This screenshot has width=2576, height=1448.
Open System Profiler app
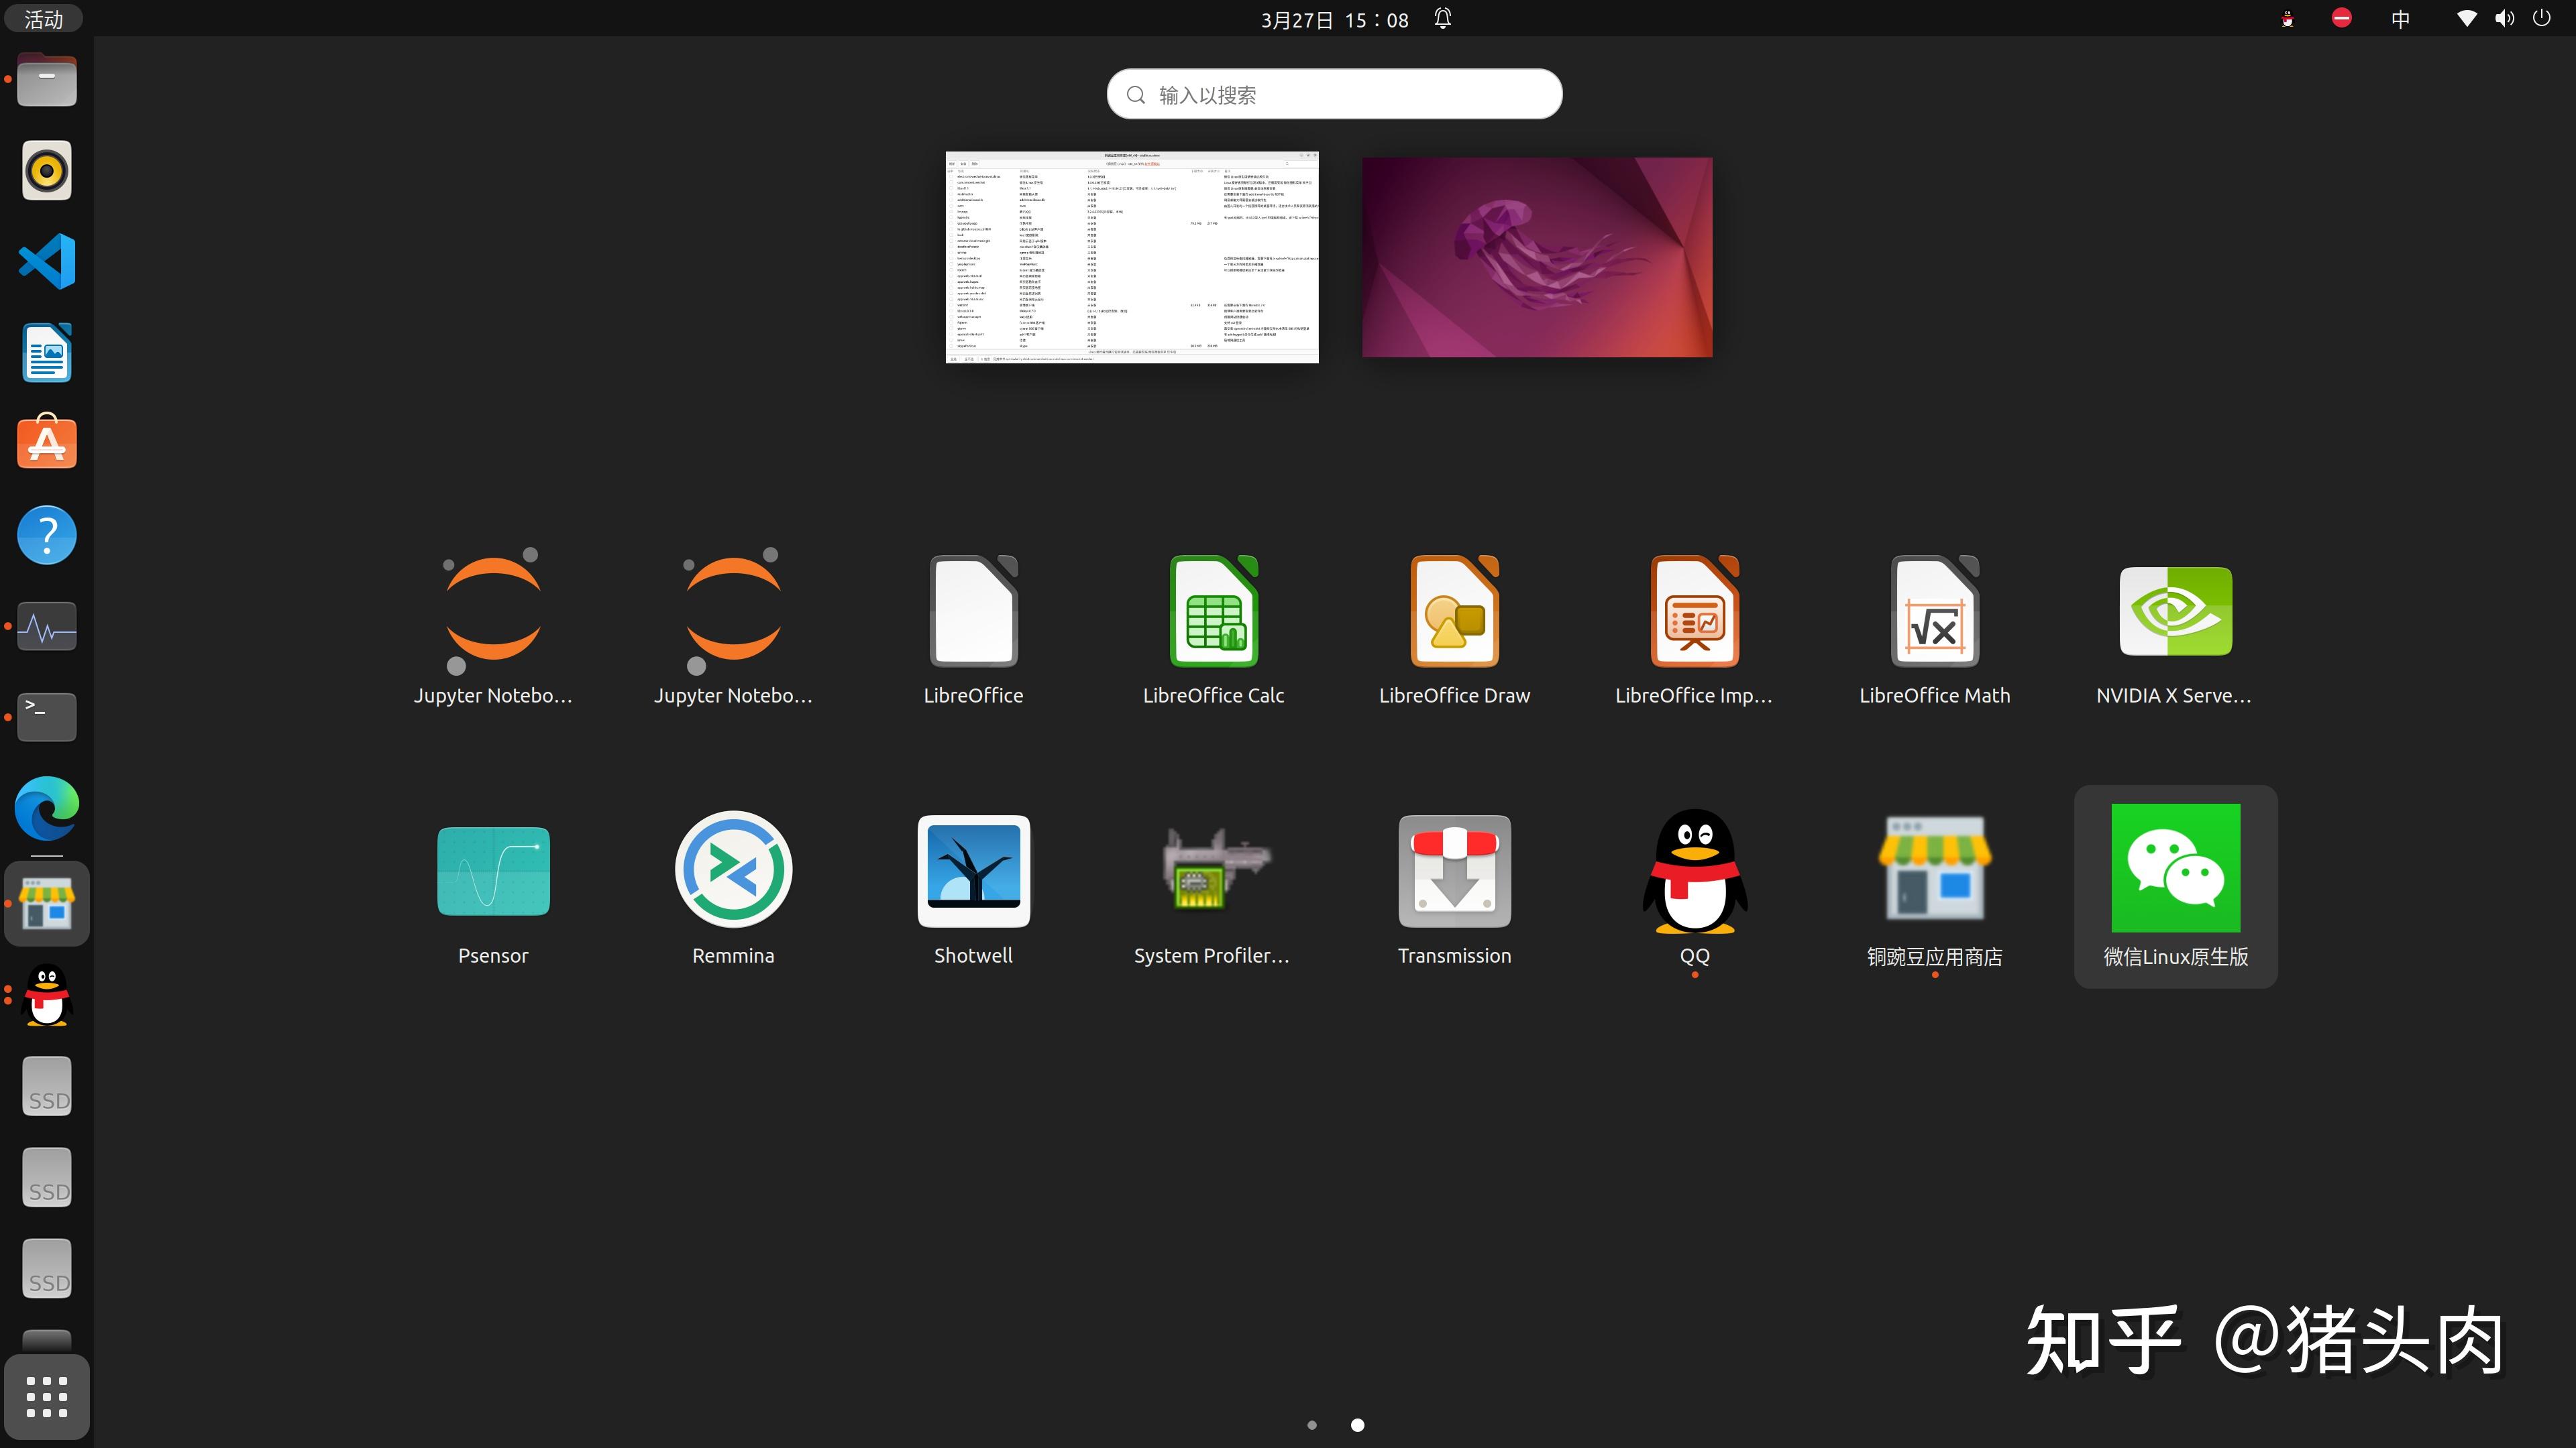[x=1213, y=871]
